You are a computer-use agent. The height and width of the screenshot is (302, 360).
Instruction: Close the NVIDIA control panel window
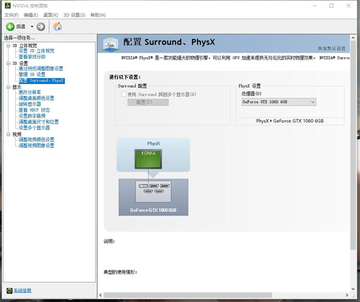(349, 5)
